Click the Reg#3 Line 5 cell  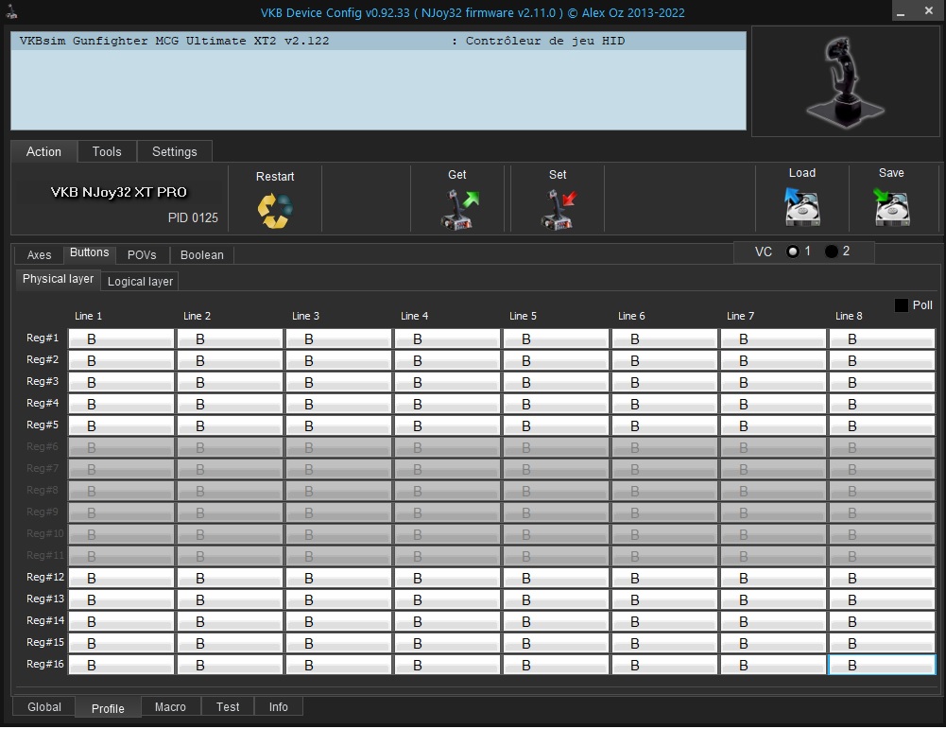[x=556, y=382]
